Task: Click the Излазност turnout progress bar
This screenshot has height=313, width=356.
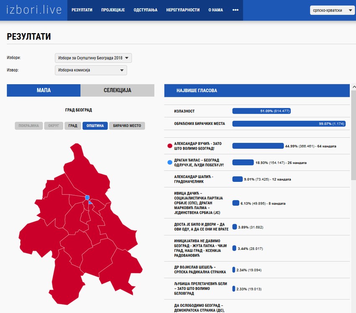Action: (x=261, y=111)
